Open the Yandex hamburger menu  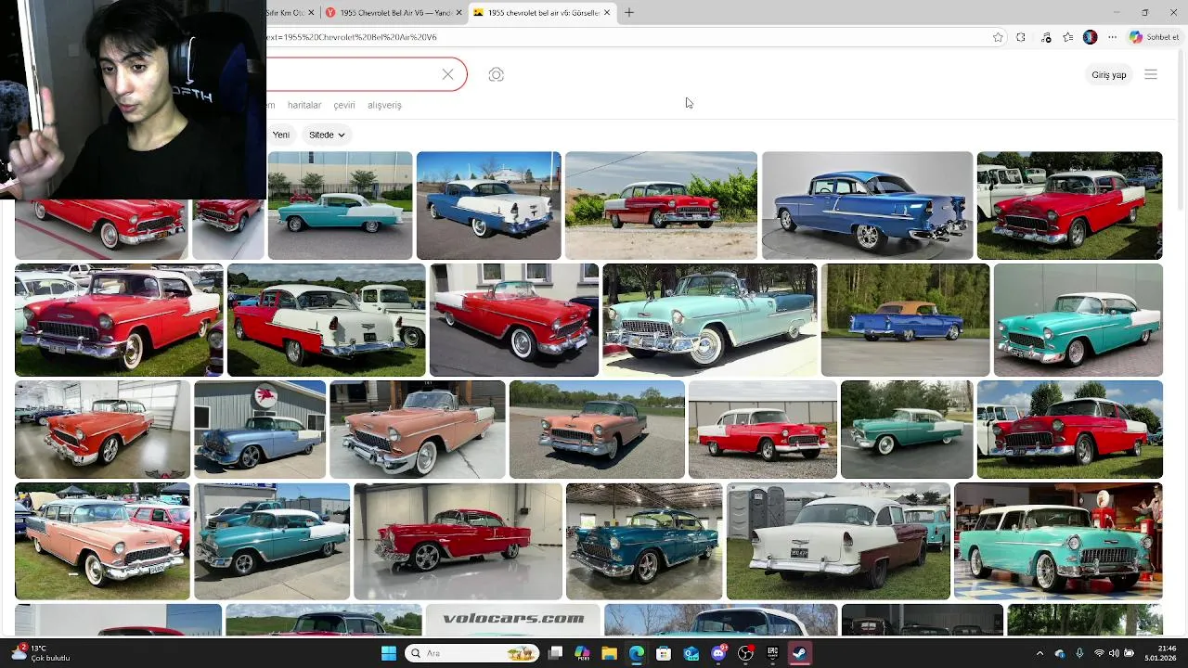pyautogui.click(x=1151, y=74)
